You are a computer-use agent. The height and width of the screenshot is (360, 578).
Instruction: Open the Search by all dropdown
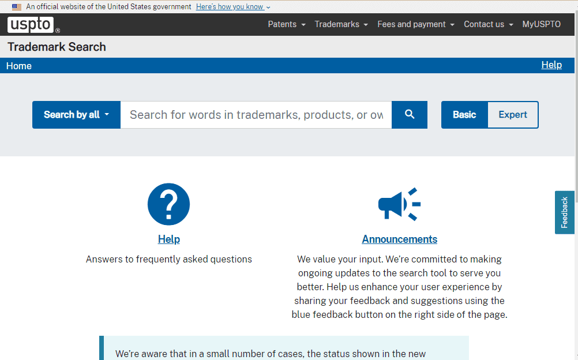(x=76, y=115)
